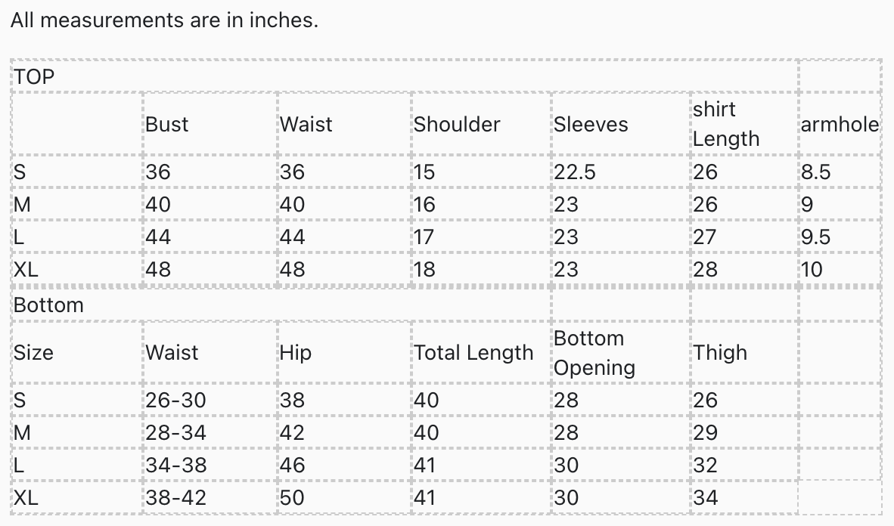Select the TOP section header cell
The width and height of the screenshot is (894, 526).
coord(34,76)
